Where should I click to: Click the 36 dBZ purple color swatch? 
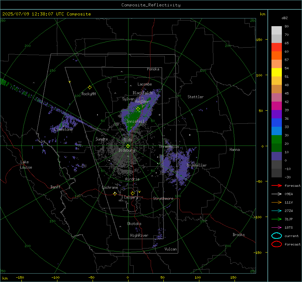point(276,114)
